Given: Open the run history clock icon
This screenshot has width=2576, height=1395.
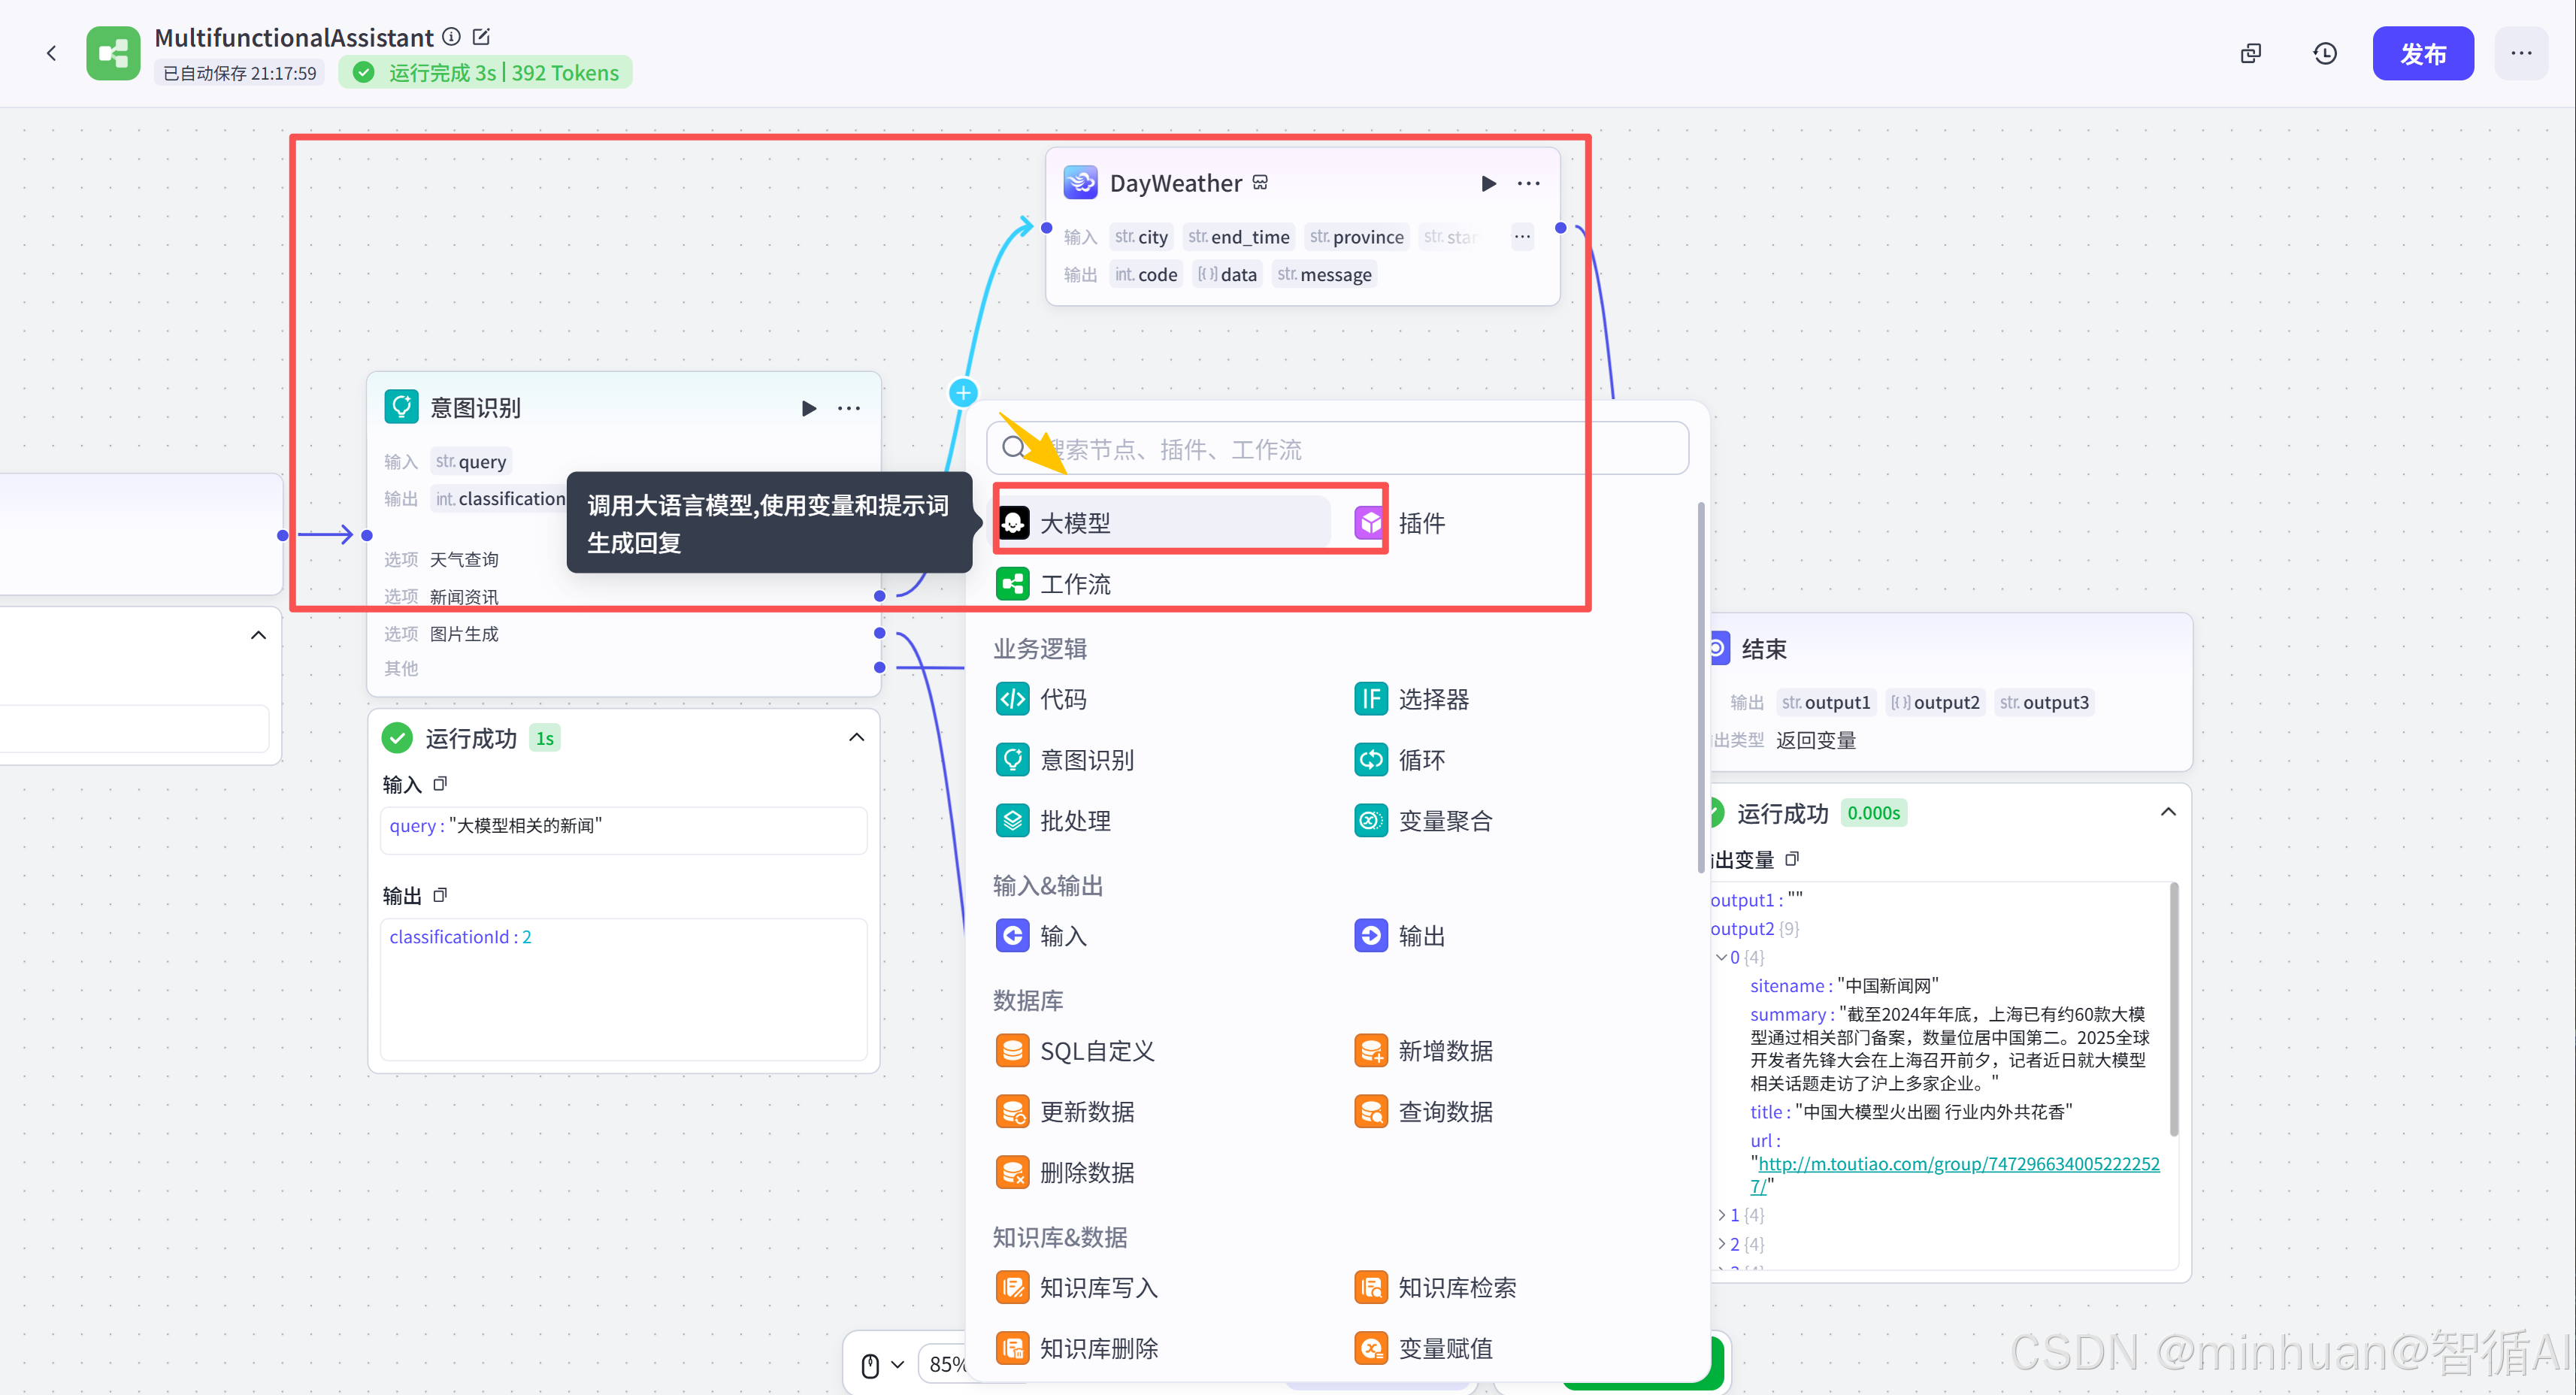Looking at the screenshot, I should (x=2325, y=53).
